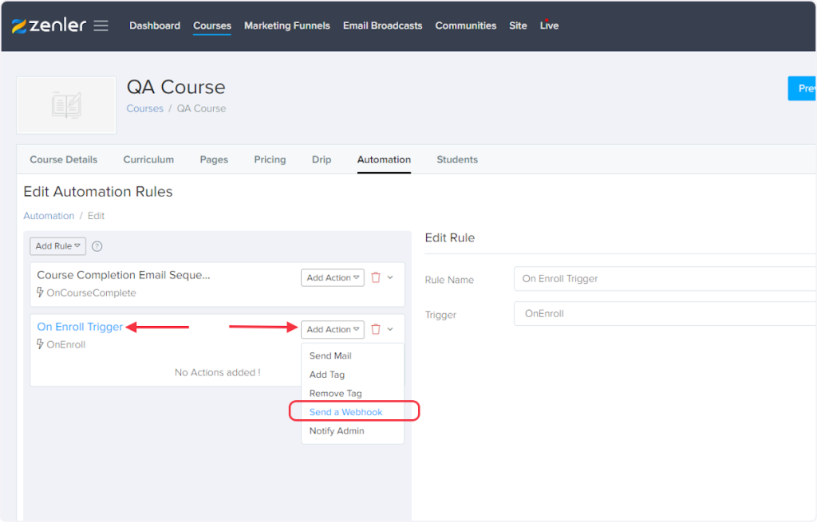Click the help question mark icon

97,246
